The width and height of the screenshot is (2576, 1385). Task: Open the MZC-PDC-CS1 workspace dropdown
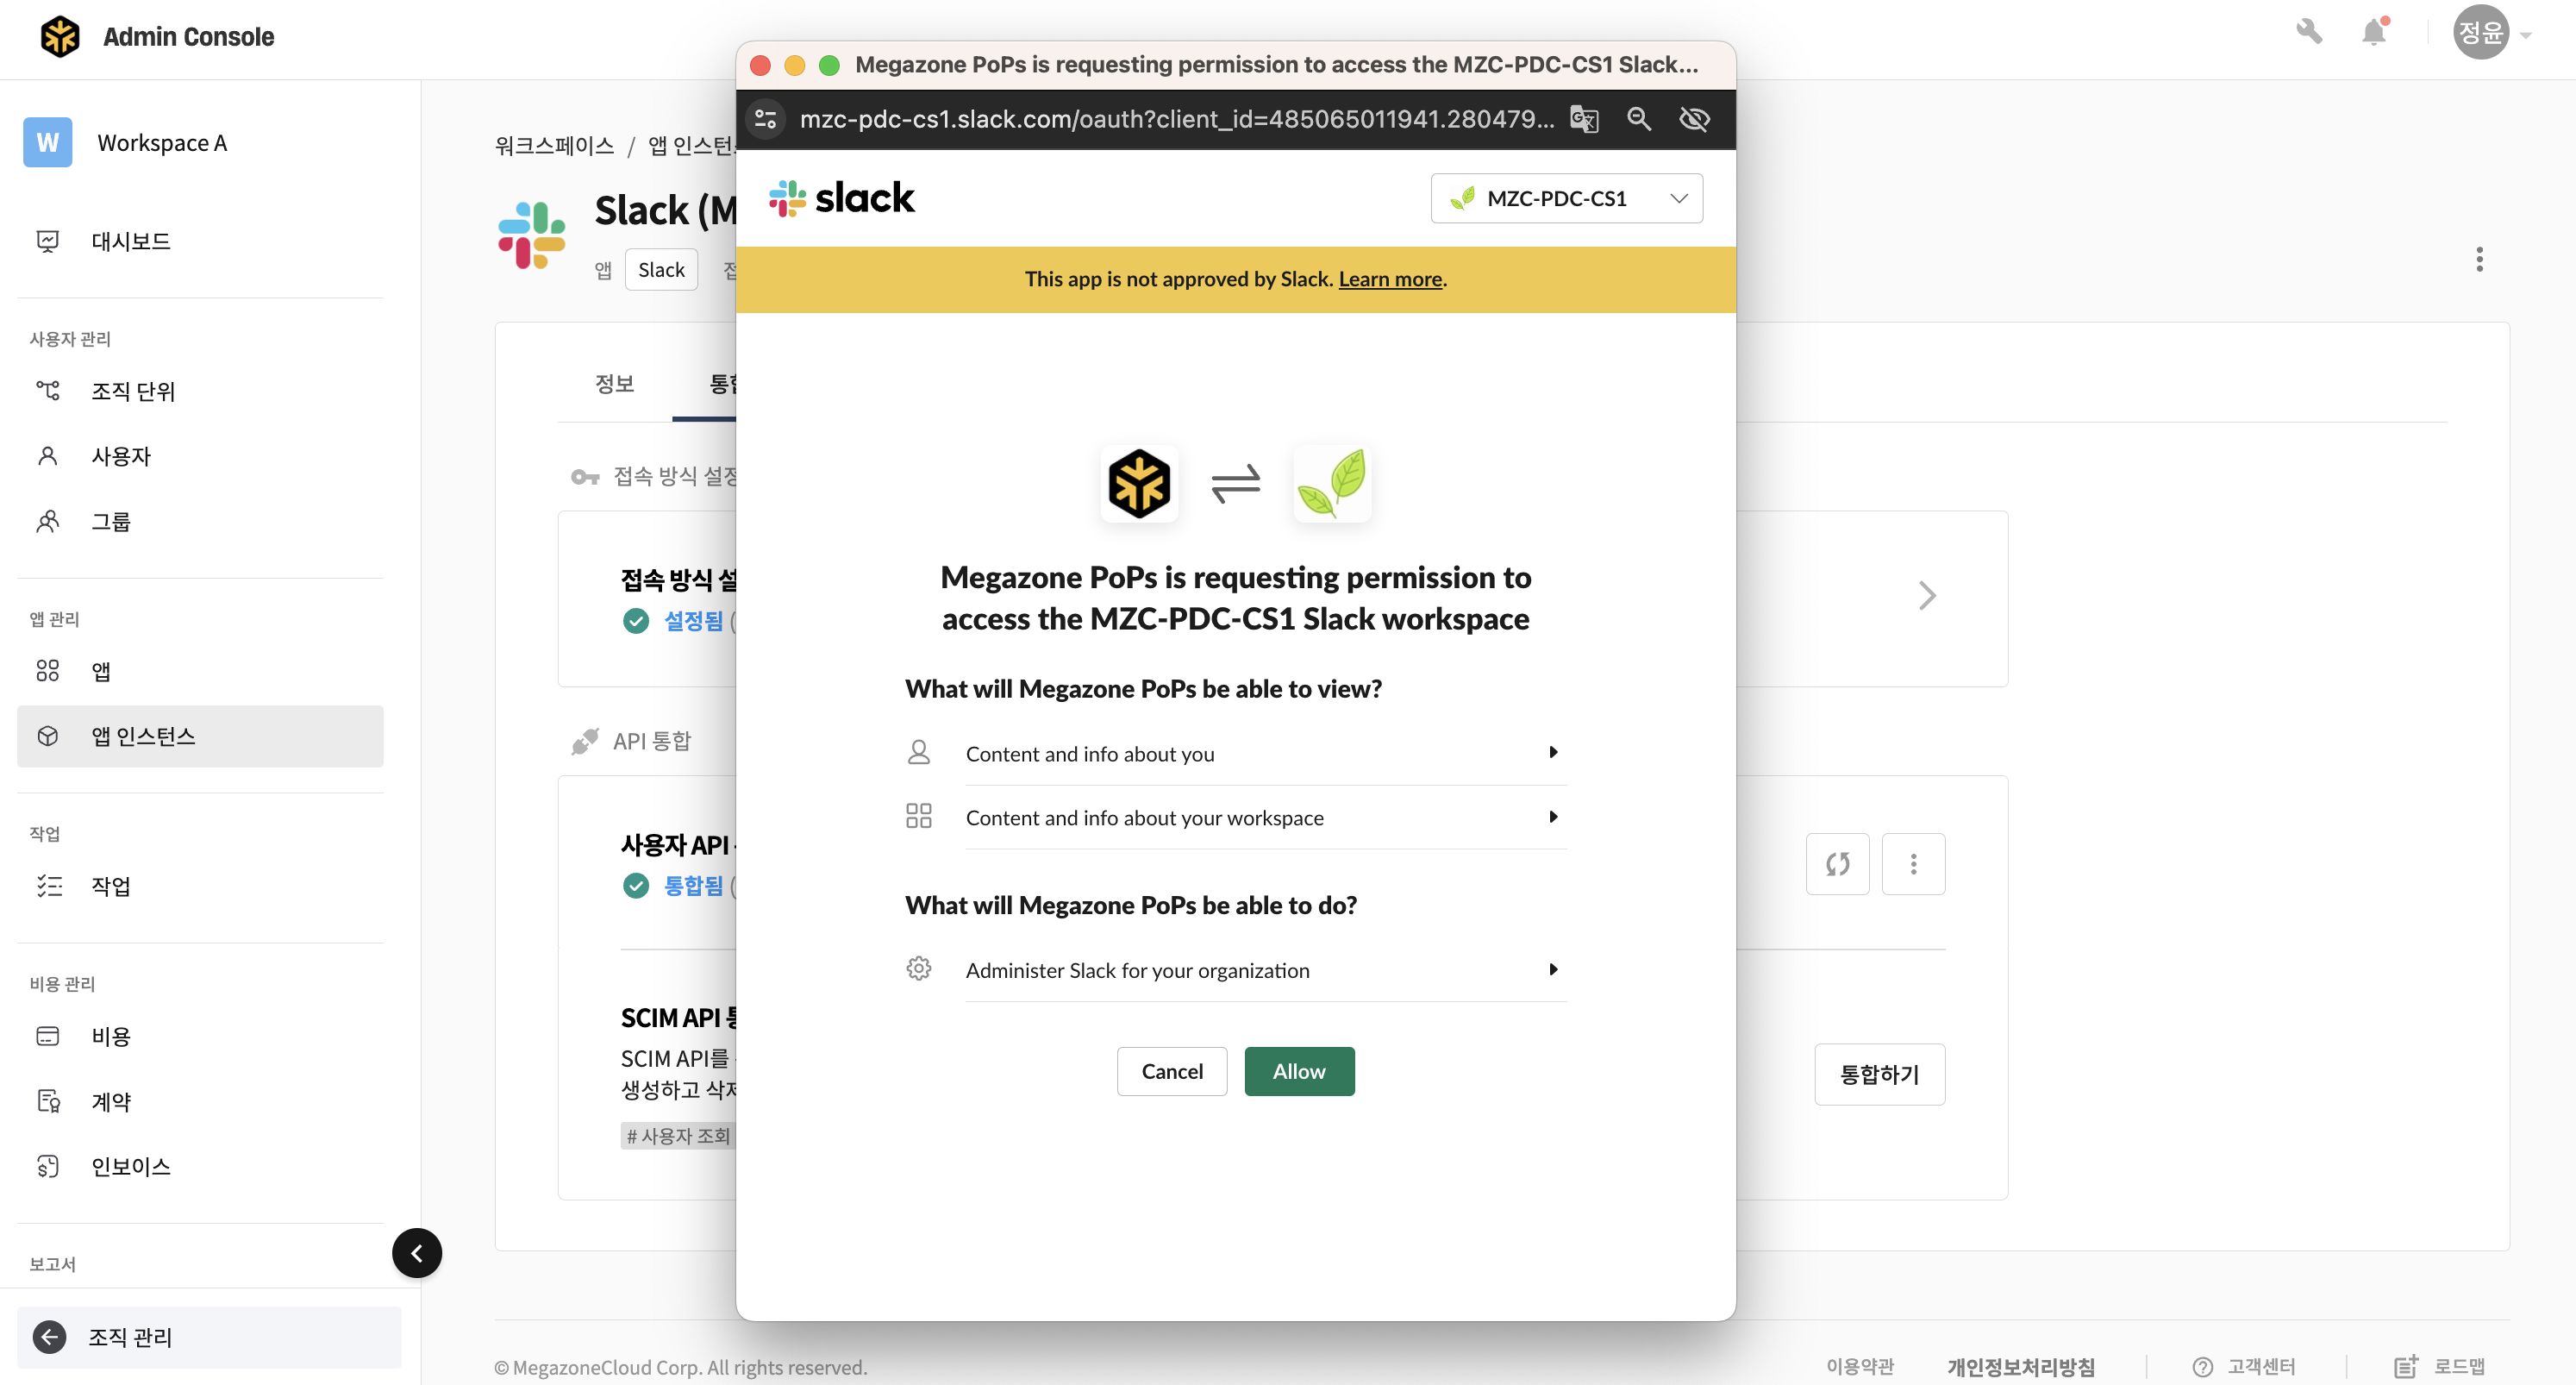[x=1566, y=198]
